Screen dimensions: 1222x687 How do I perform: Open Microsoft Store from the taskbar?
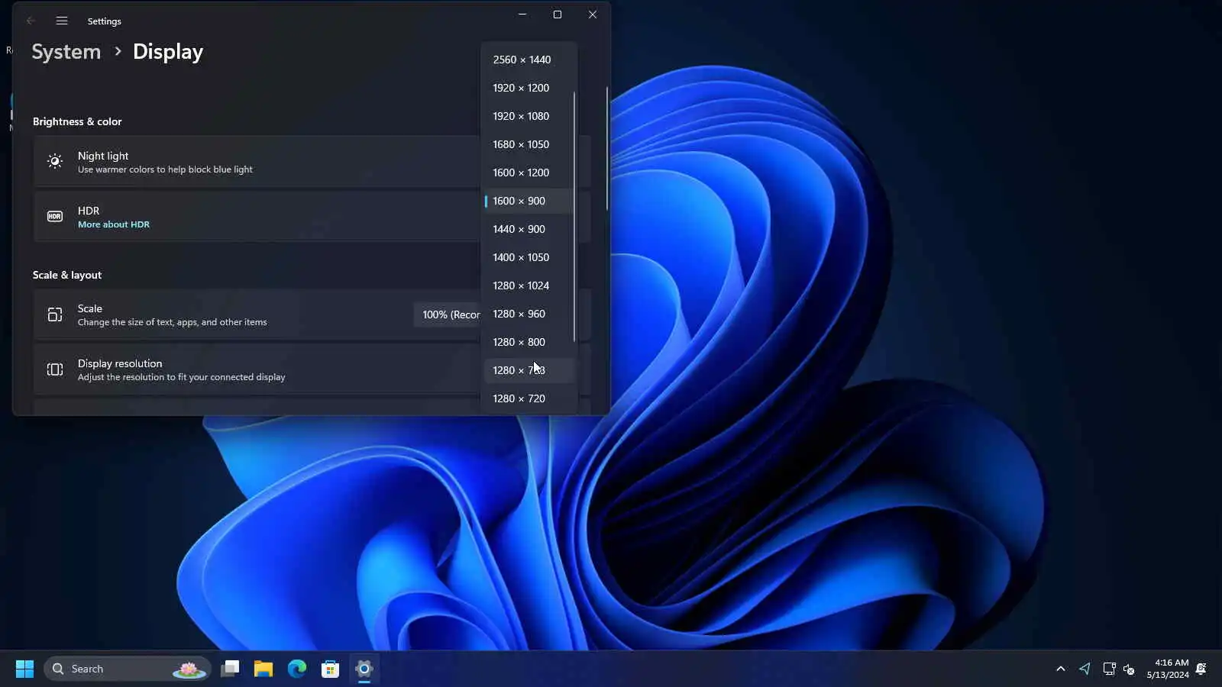coord(331,669)
